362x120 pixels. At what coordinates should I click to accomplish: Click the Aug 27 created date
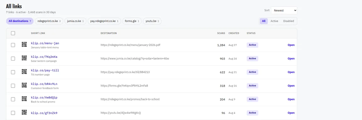[x=233, y=45]
